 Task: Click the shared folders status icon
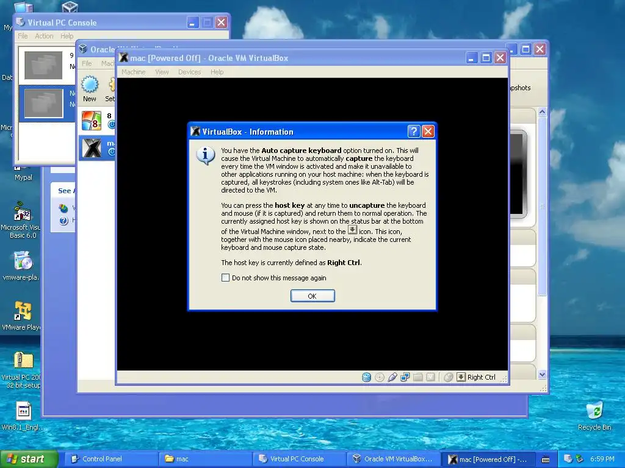pos(417,377)
